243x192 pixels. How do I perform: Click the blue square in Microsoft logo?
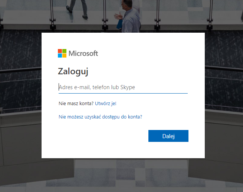[x=60, y=56]
